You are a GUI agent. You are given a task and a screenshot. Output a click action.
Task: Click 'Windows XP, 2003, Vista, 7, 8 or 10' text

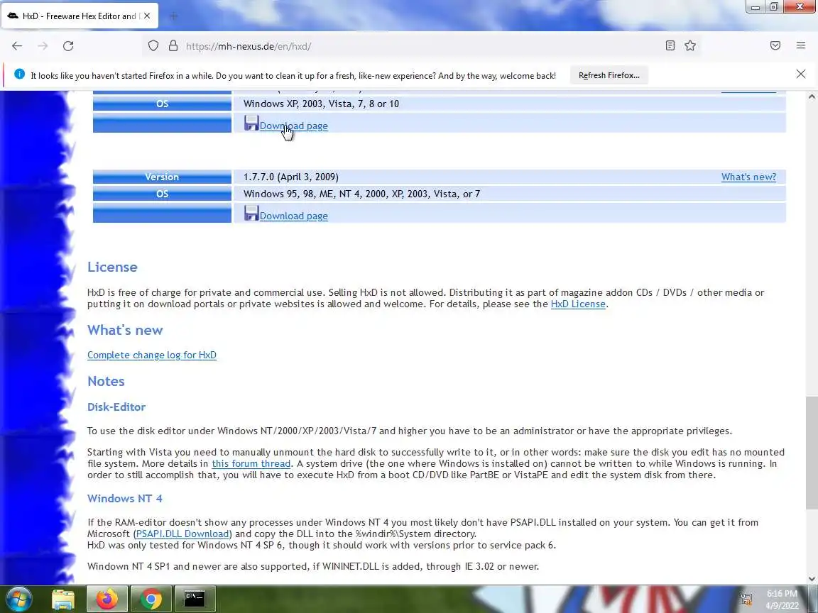pyautogui.click(x=322, y=104)
